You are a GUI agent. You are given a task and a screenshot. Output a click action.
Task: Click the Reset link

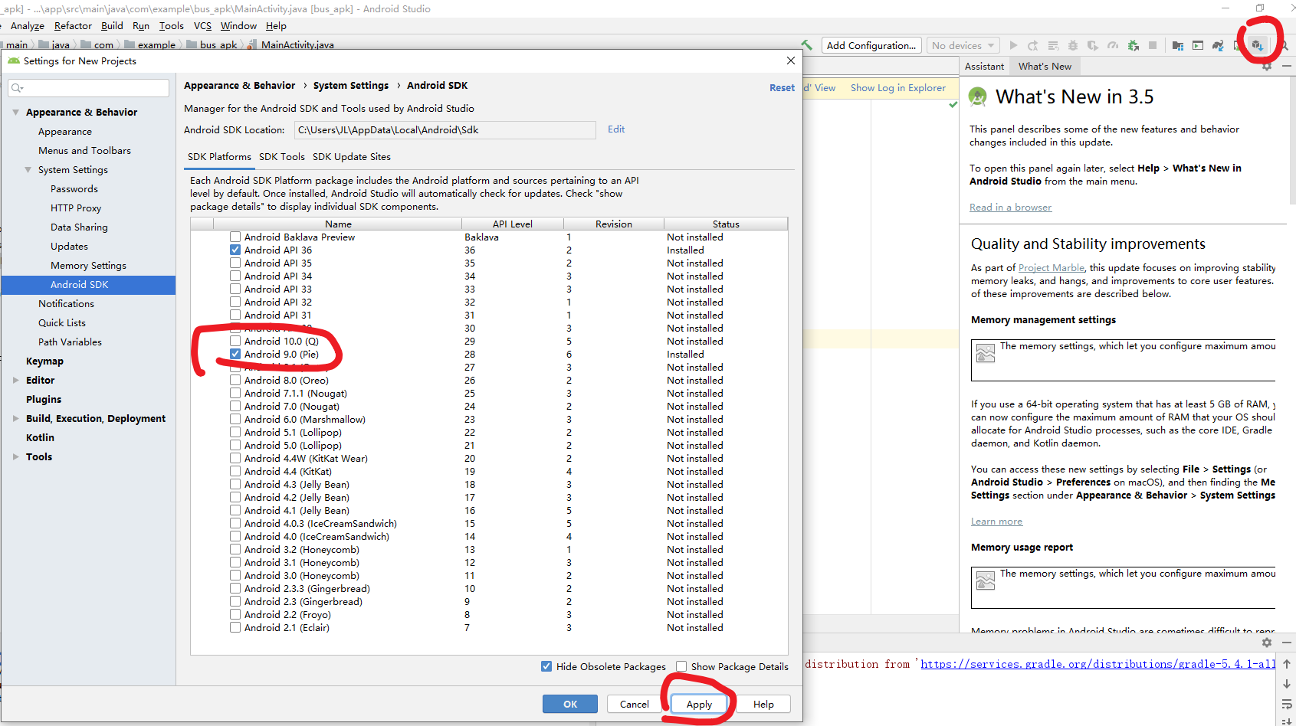point(782,87)
